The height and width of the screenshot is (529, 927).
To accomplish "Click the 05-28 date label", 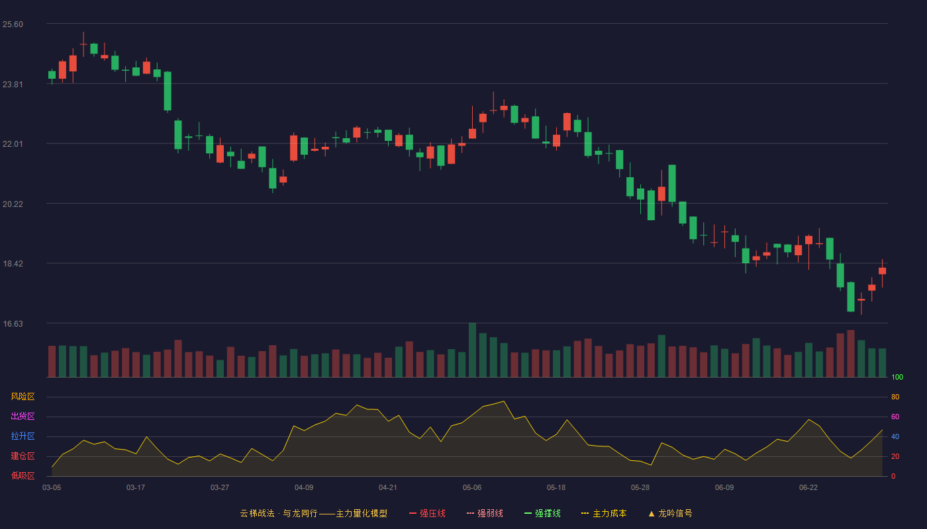I will pyautogui.click(x=640, y=487).
